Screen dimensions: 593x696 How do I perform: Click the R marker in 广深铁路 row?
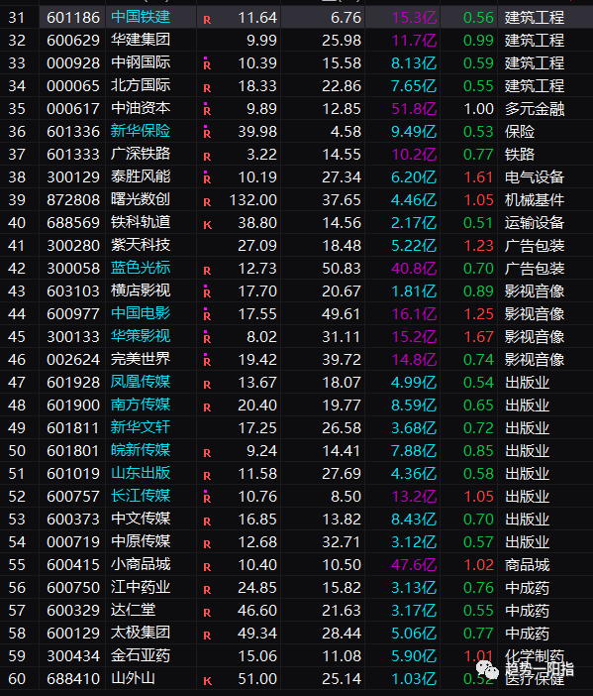tap(207, 157)
